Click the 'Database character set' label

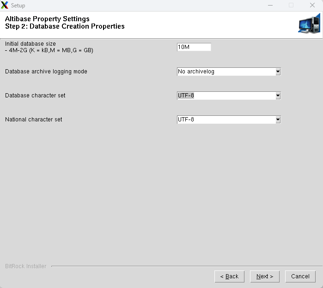tap(35, 96)
